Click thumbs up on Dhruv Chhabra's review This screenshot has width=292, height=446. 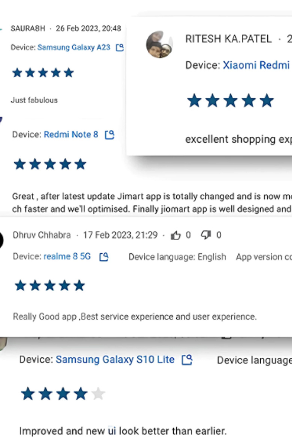pos(175,235)
